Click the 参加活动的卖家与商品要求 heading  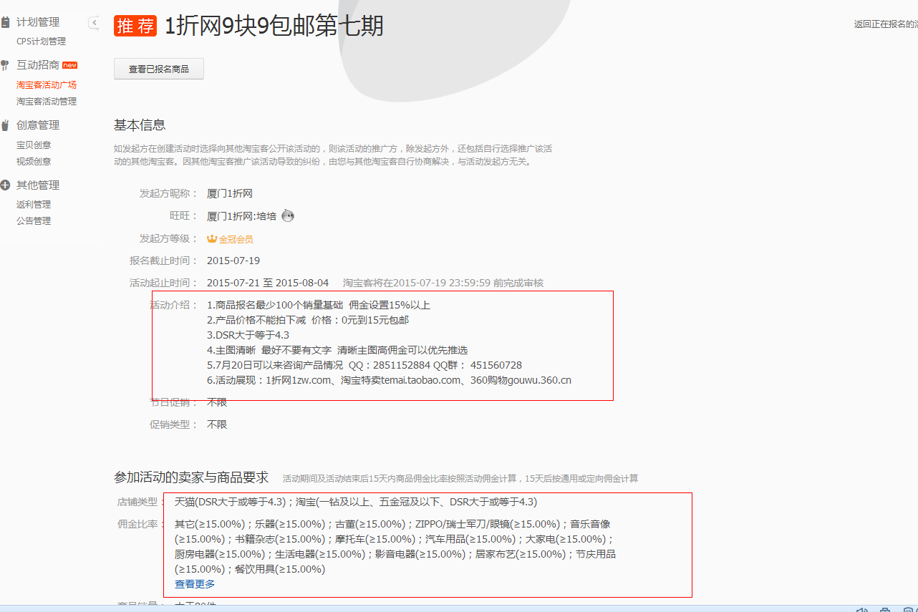pyautogui.click(x=191, y=477)
